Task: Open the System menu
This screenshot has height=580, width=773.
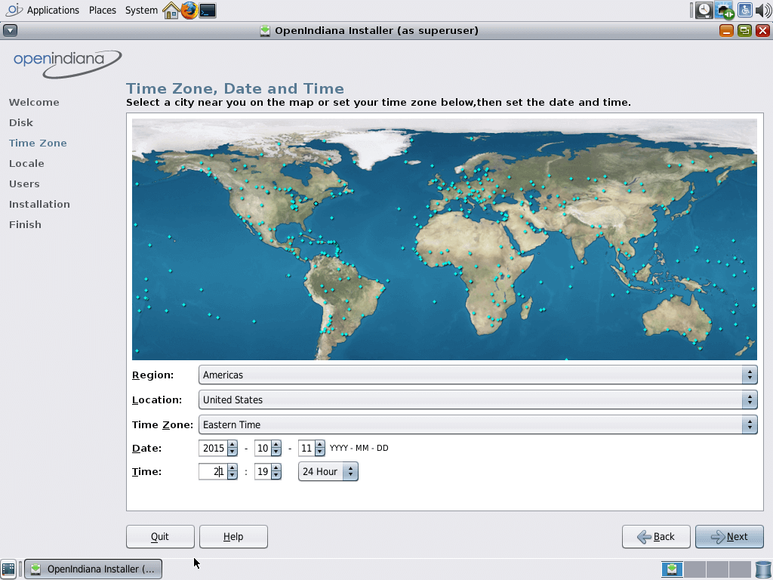Action: (141, 11)
